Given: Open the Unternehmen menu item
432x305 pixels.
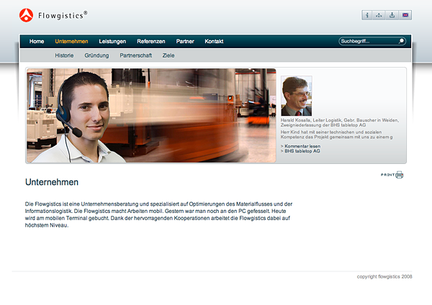Looking at the screenshot, I should (71, 42).
